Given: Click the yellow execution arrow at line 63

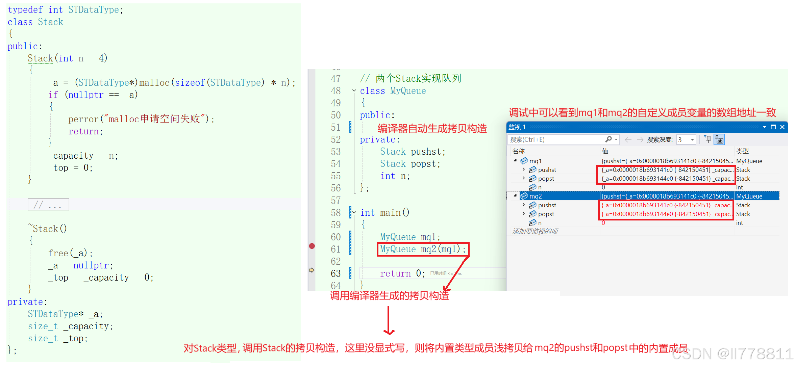Looking at the screenshot, I should [312, 270].
